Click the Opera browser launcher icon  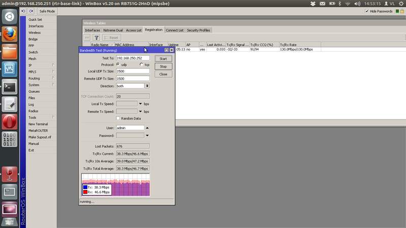pyautogui.click(x=9, y=122)
